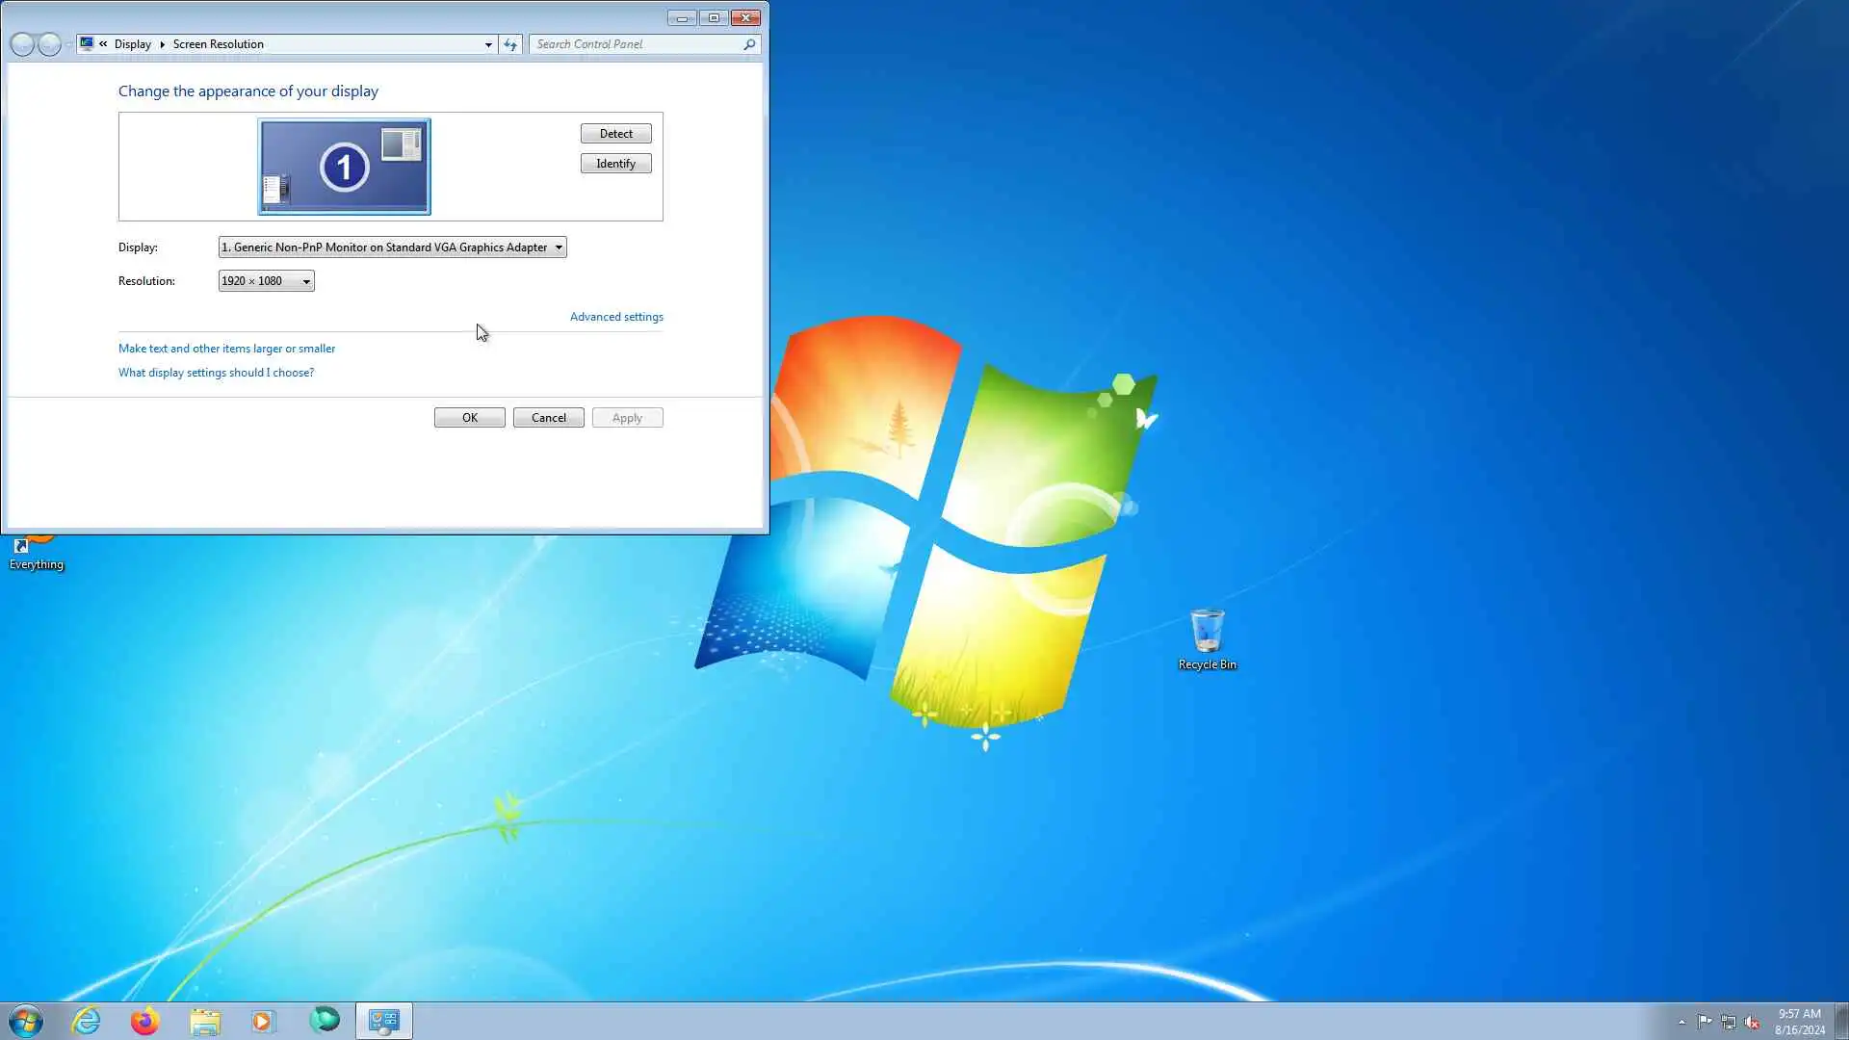Open Windows Explorer folder icon in taskbar
This screenshot has width=1849, height=1040.
(205, 1021)
